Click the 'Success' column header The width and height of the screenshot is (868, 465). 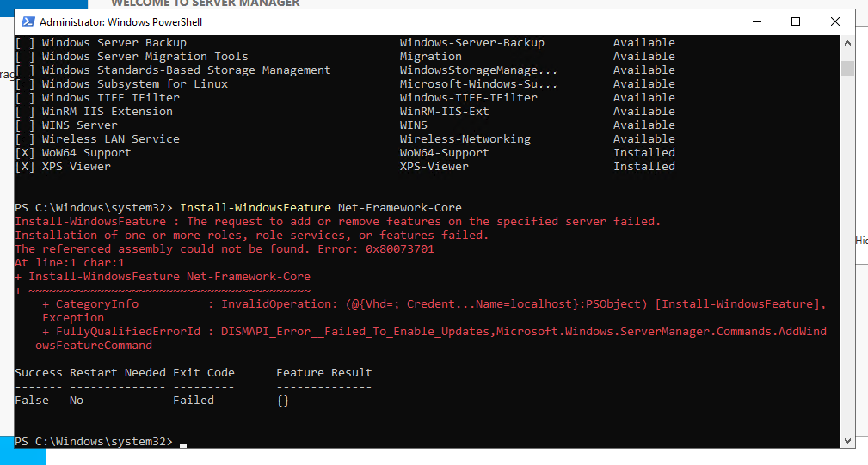[x=39, y=373]
